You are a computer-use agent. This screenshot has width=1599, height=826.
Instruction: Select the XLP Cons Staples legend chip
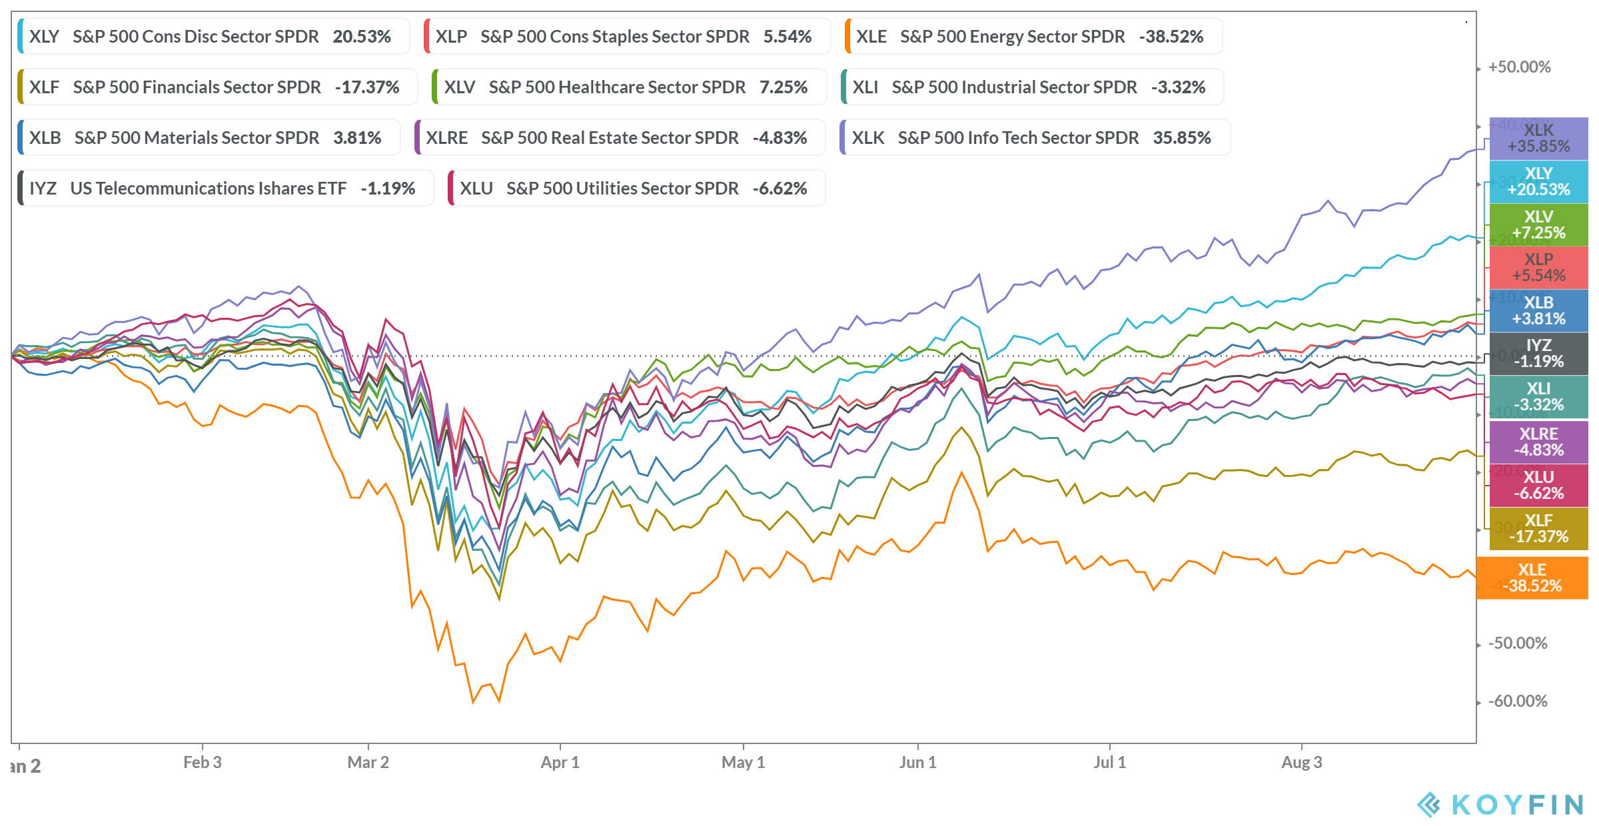[627, 36]
